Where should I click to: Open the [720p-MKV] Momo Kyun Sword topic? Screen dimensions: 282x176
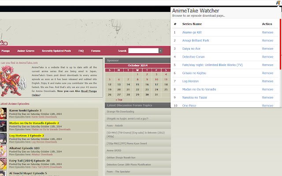[126, 143]
